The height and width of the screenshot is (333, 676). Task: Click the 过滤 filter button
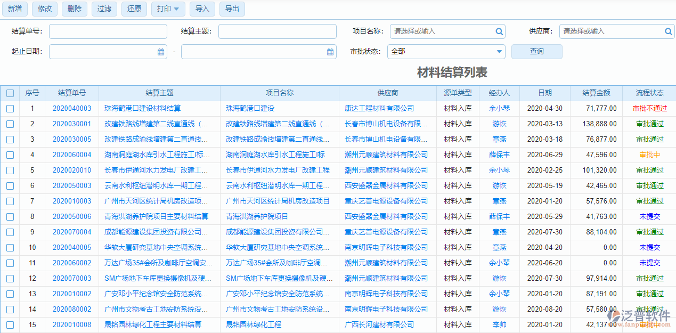[104, 9]
